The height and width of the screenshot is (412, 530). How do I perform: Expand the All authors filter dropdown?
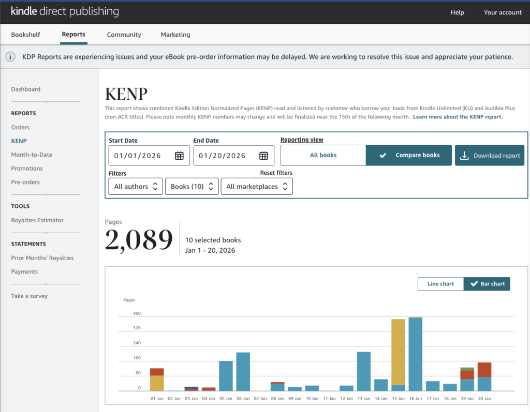pyautogui.click(x=136, y=187)
